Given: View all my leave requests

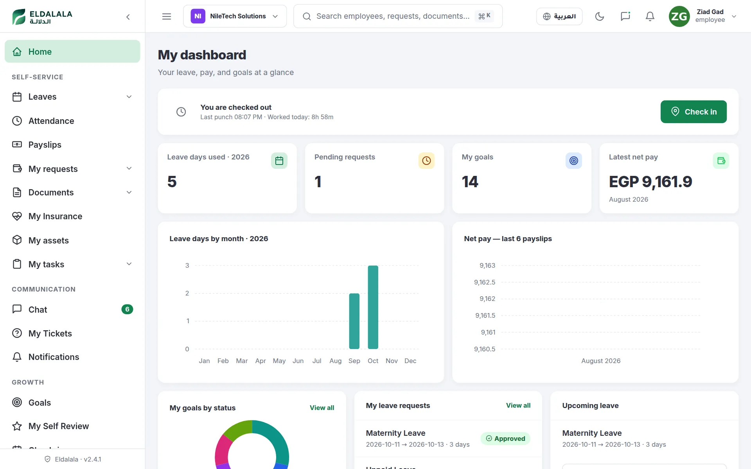Looking at the screenshot, I should click(x=518, y=405).
